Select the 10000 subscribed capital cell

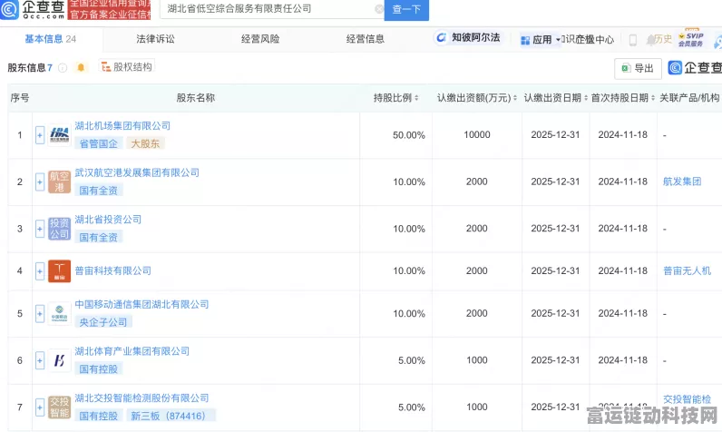pyautogui.click(x=477, y=134)
